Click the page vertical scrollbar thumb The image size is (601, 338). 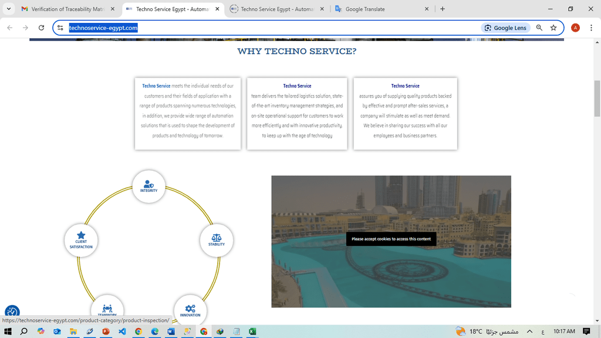point(597,99)
